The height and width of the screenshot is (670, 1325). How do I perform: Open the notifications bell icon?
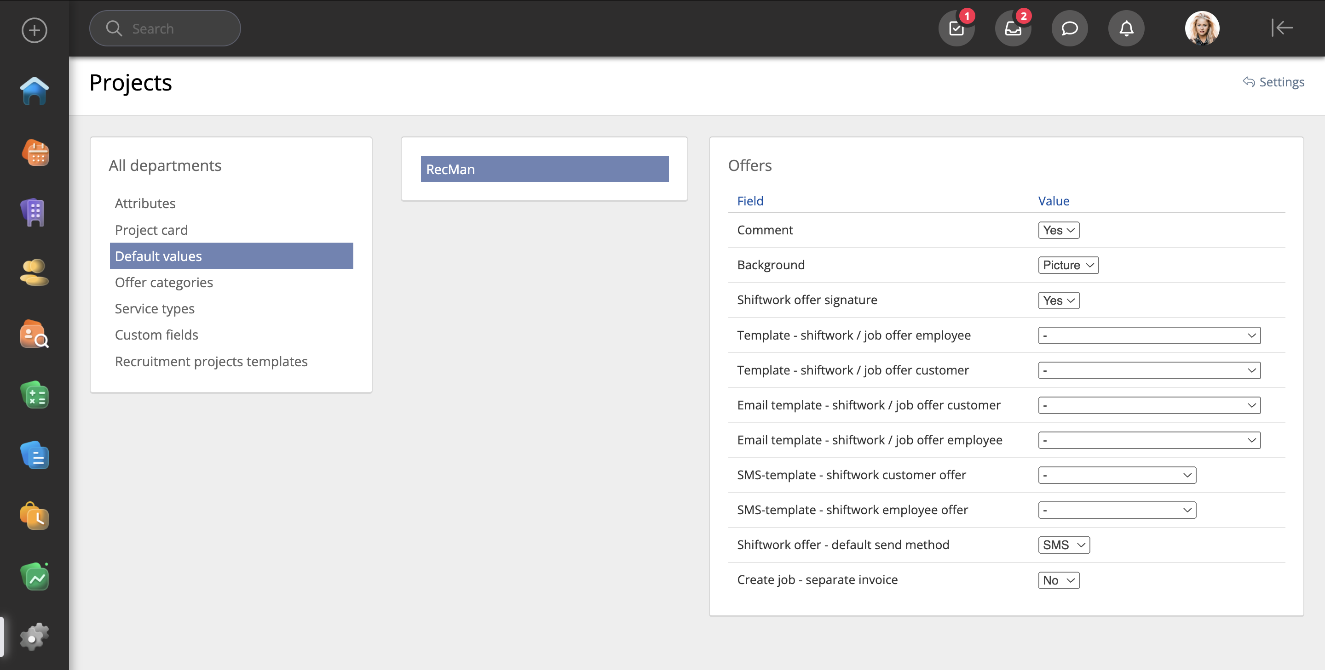click(x=1126, y=28)
